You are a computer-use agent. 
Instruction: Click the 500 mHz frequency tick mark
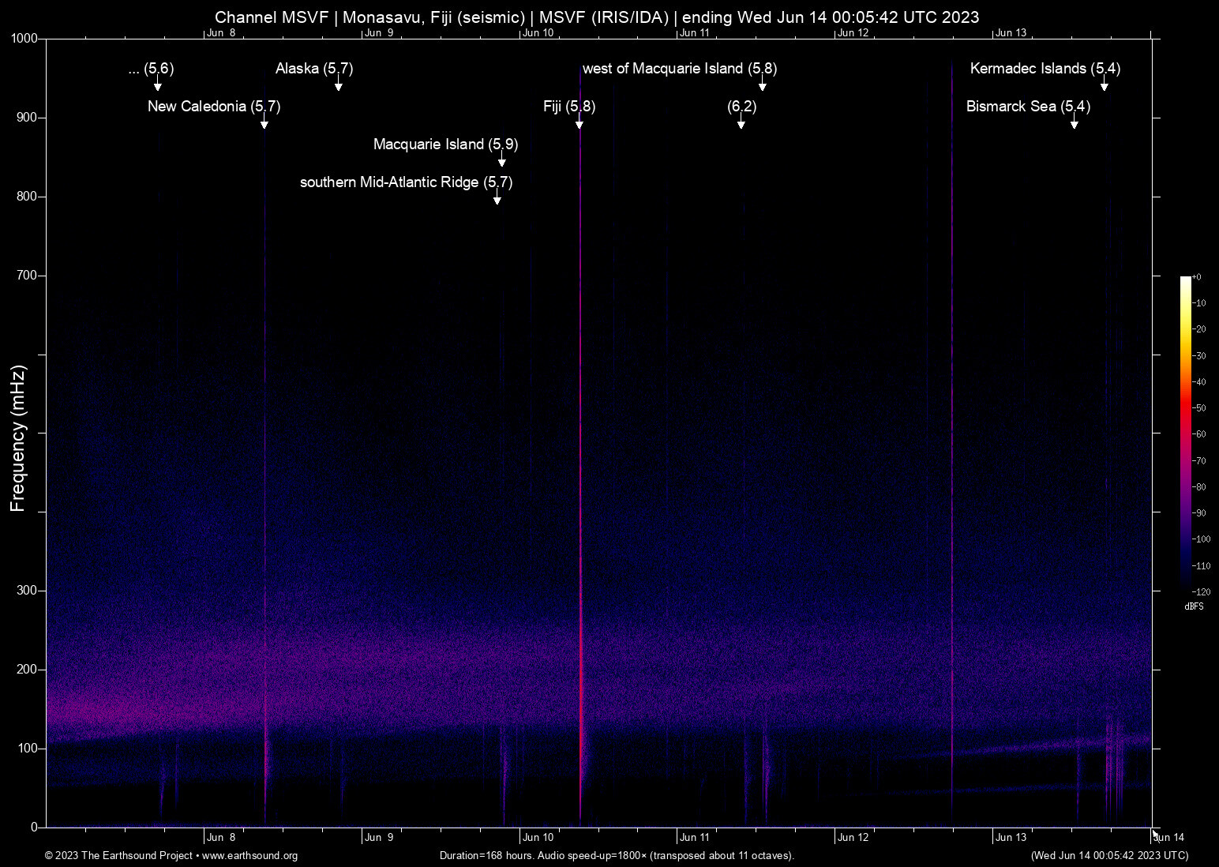(43, 433)
